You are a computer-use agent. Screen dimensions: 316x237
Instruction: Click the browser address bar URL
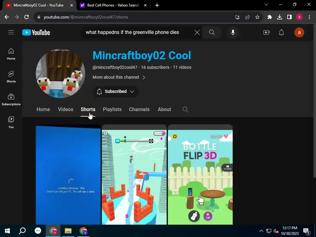(86, 17)
